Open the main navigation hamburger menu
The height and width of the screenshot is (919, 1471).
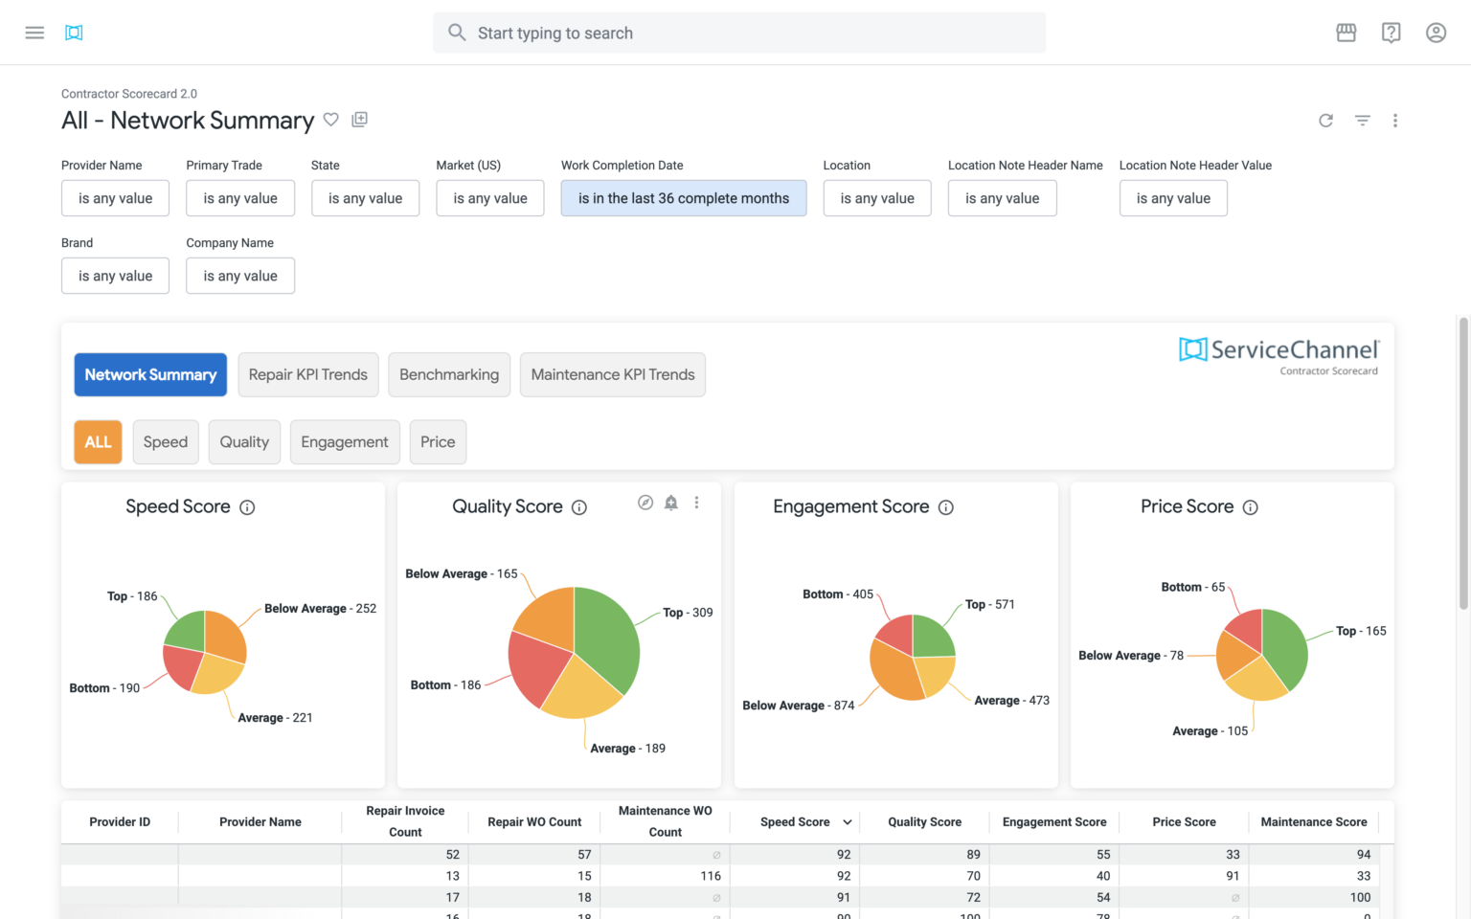(x=34, y=32)
